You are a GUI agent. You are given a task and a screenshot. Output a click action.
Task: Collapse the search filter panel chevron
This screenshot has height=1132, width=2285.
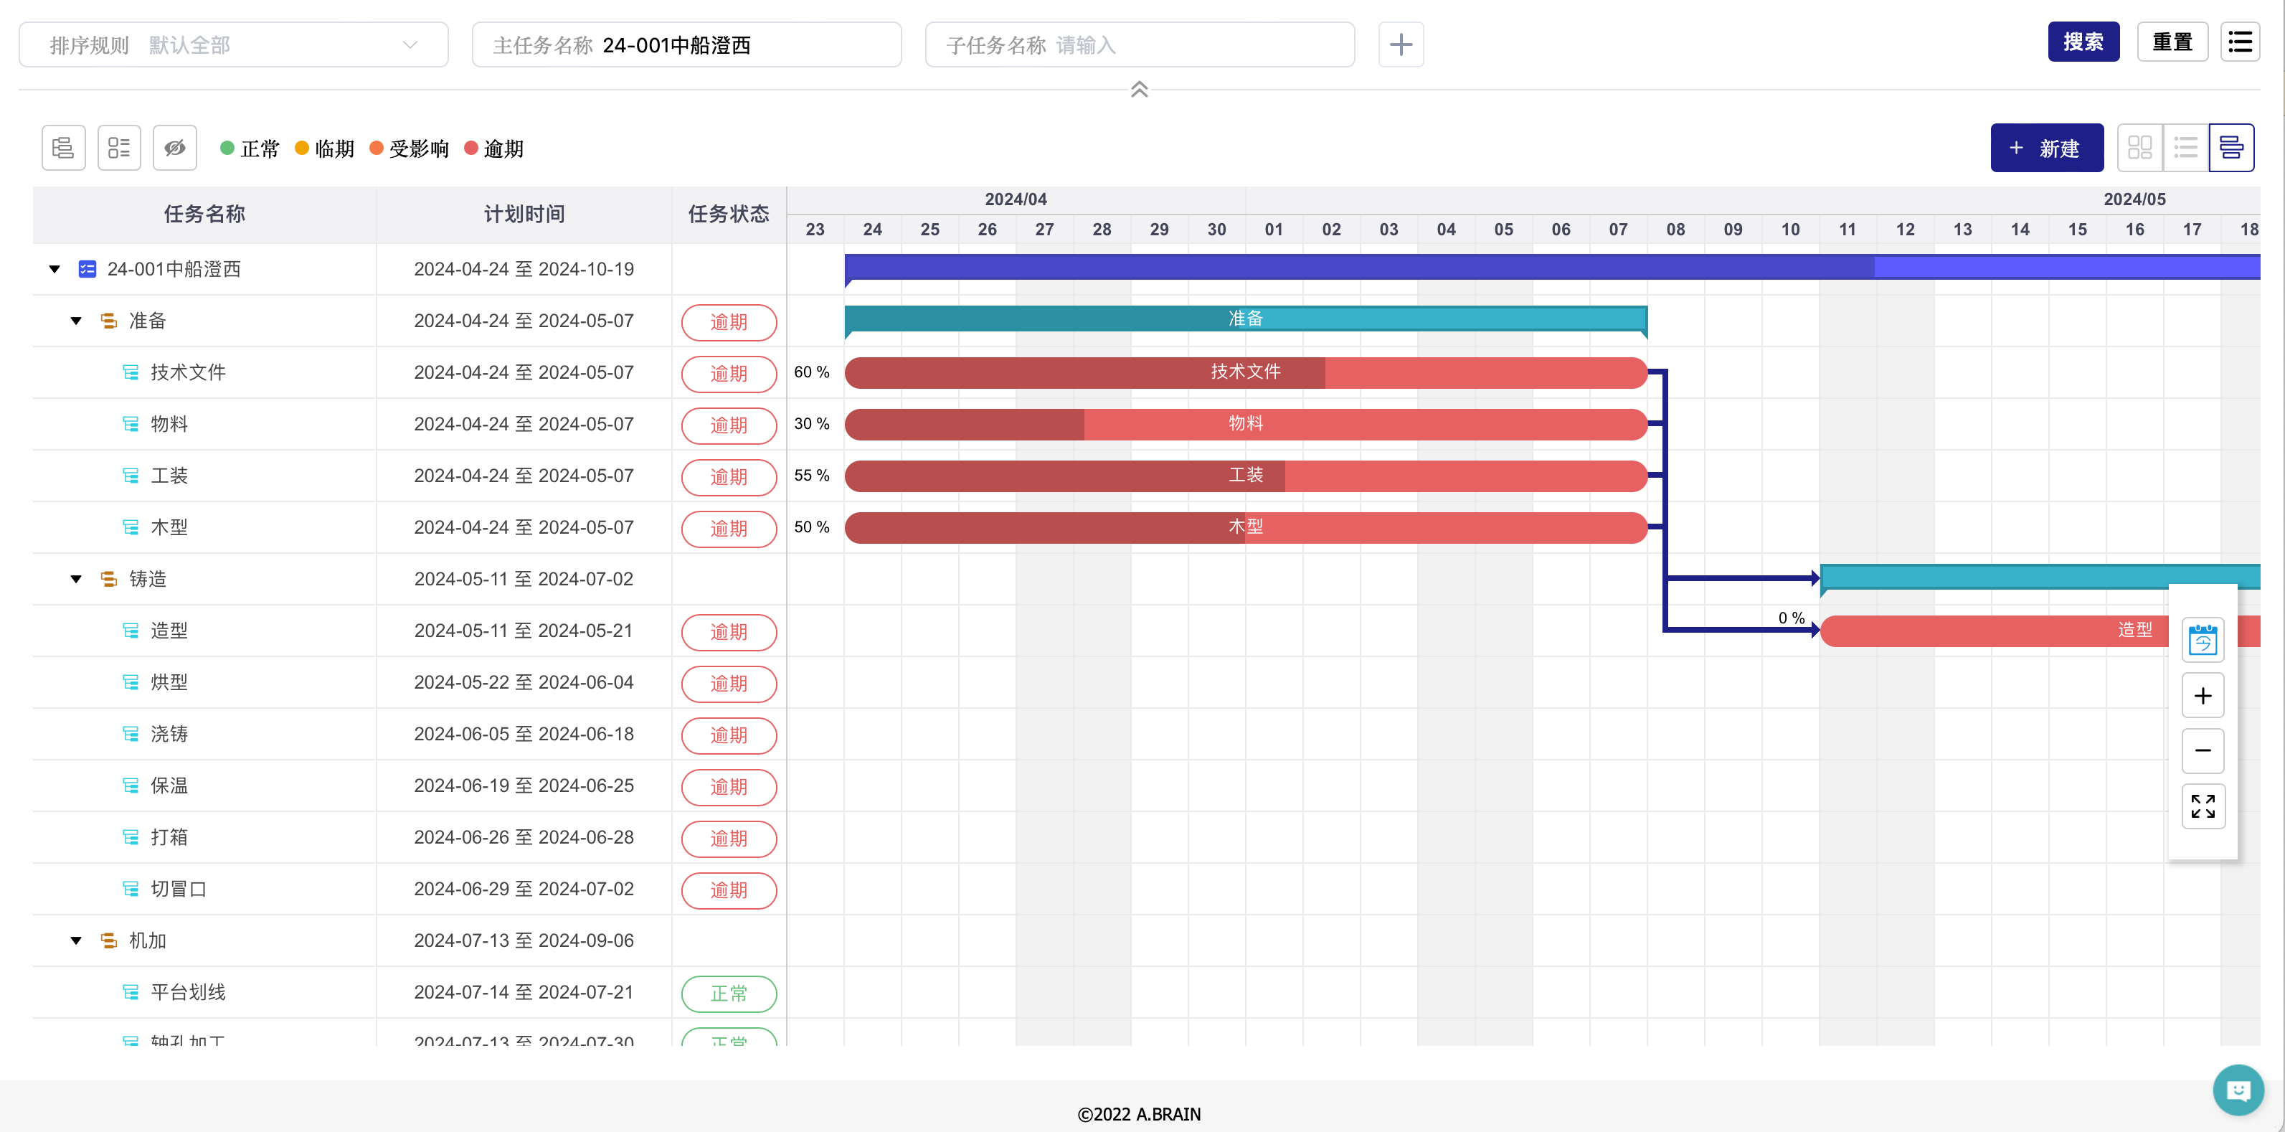pos(1139,90)
